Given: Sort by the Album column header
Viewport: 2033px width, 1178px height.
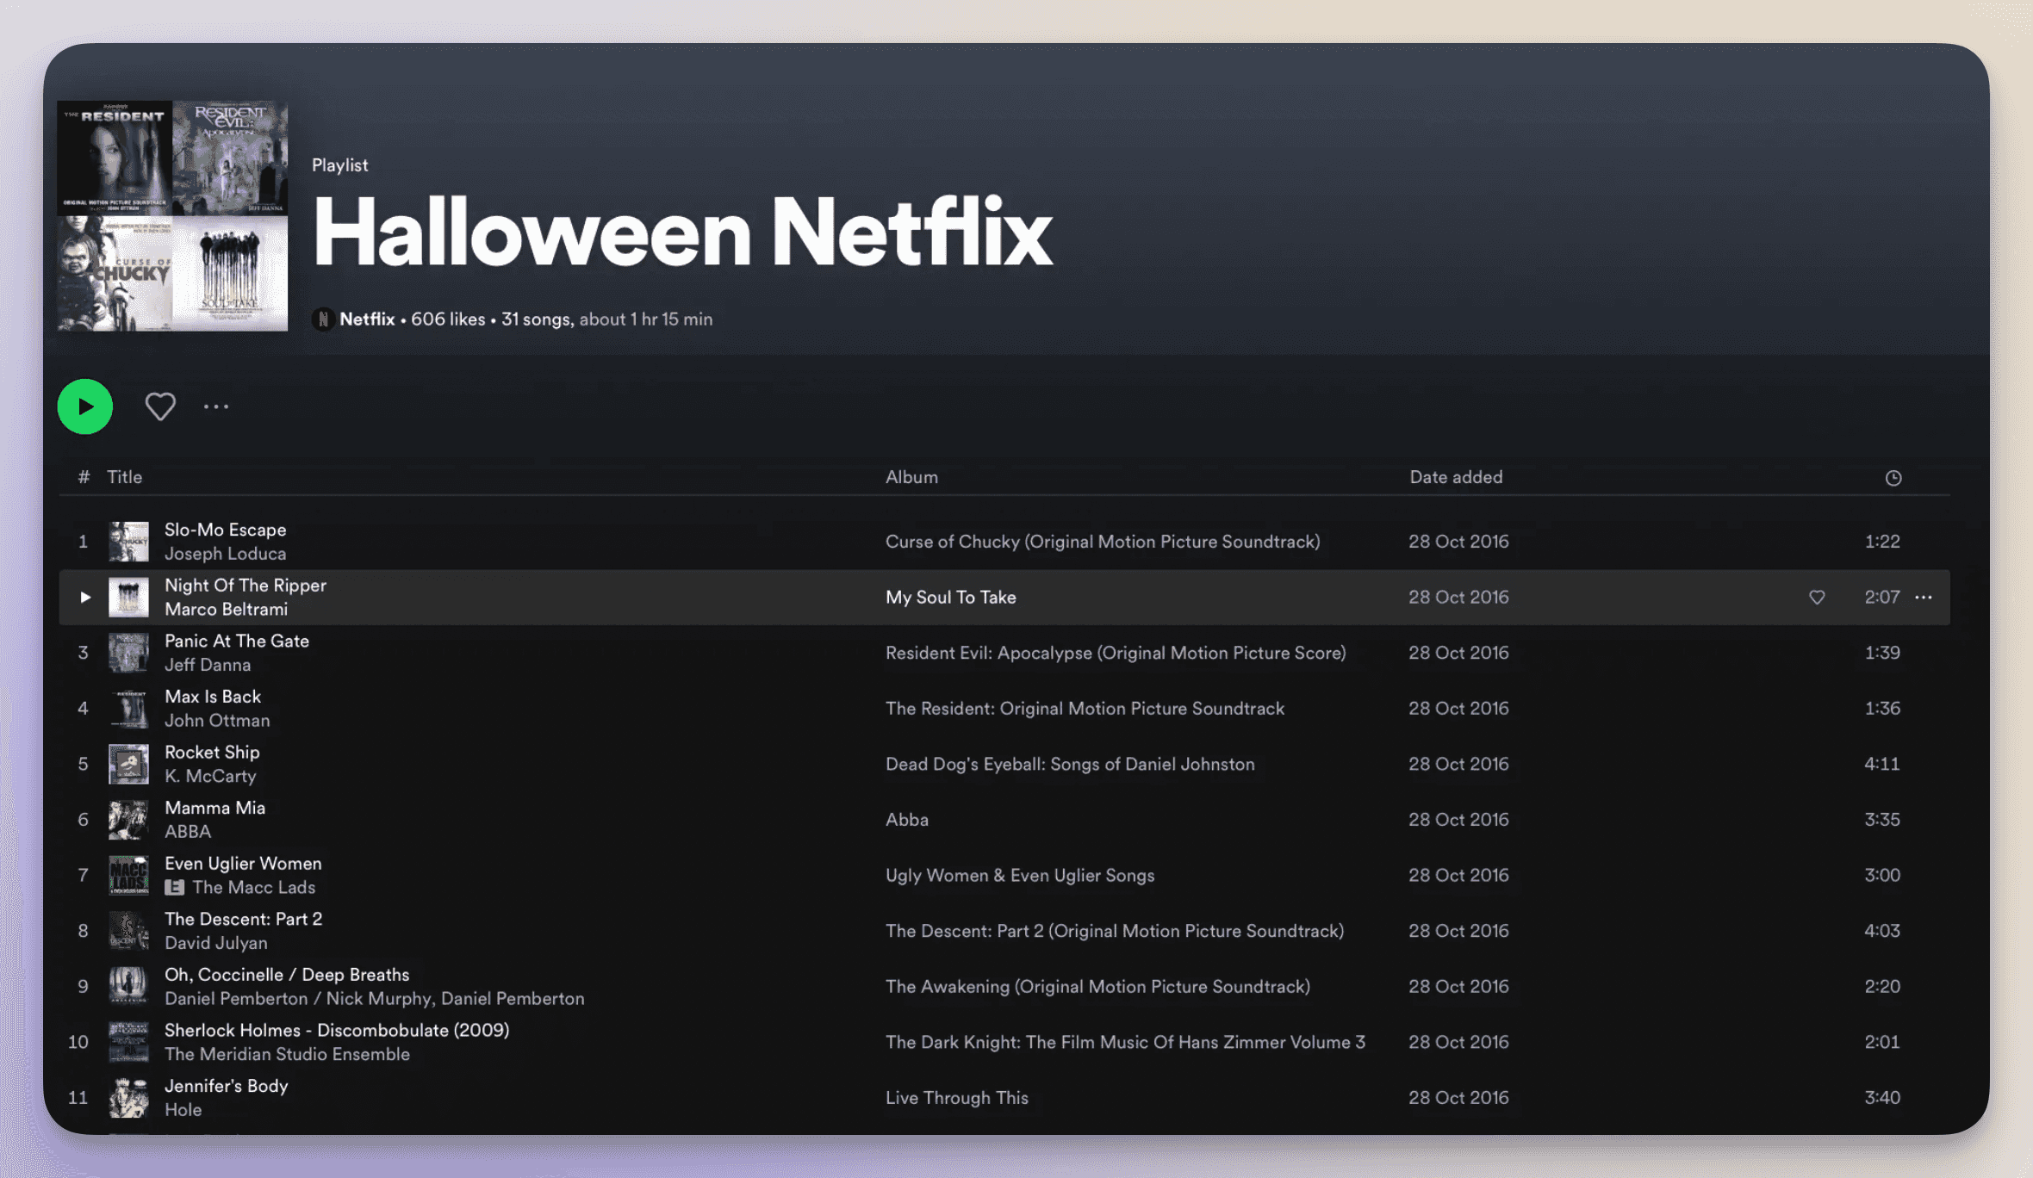Looking at the screenshot, I should (911, 477).
